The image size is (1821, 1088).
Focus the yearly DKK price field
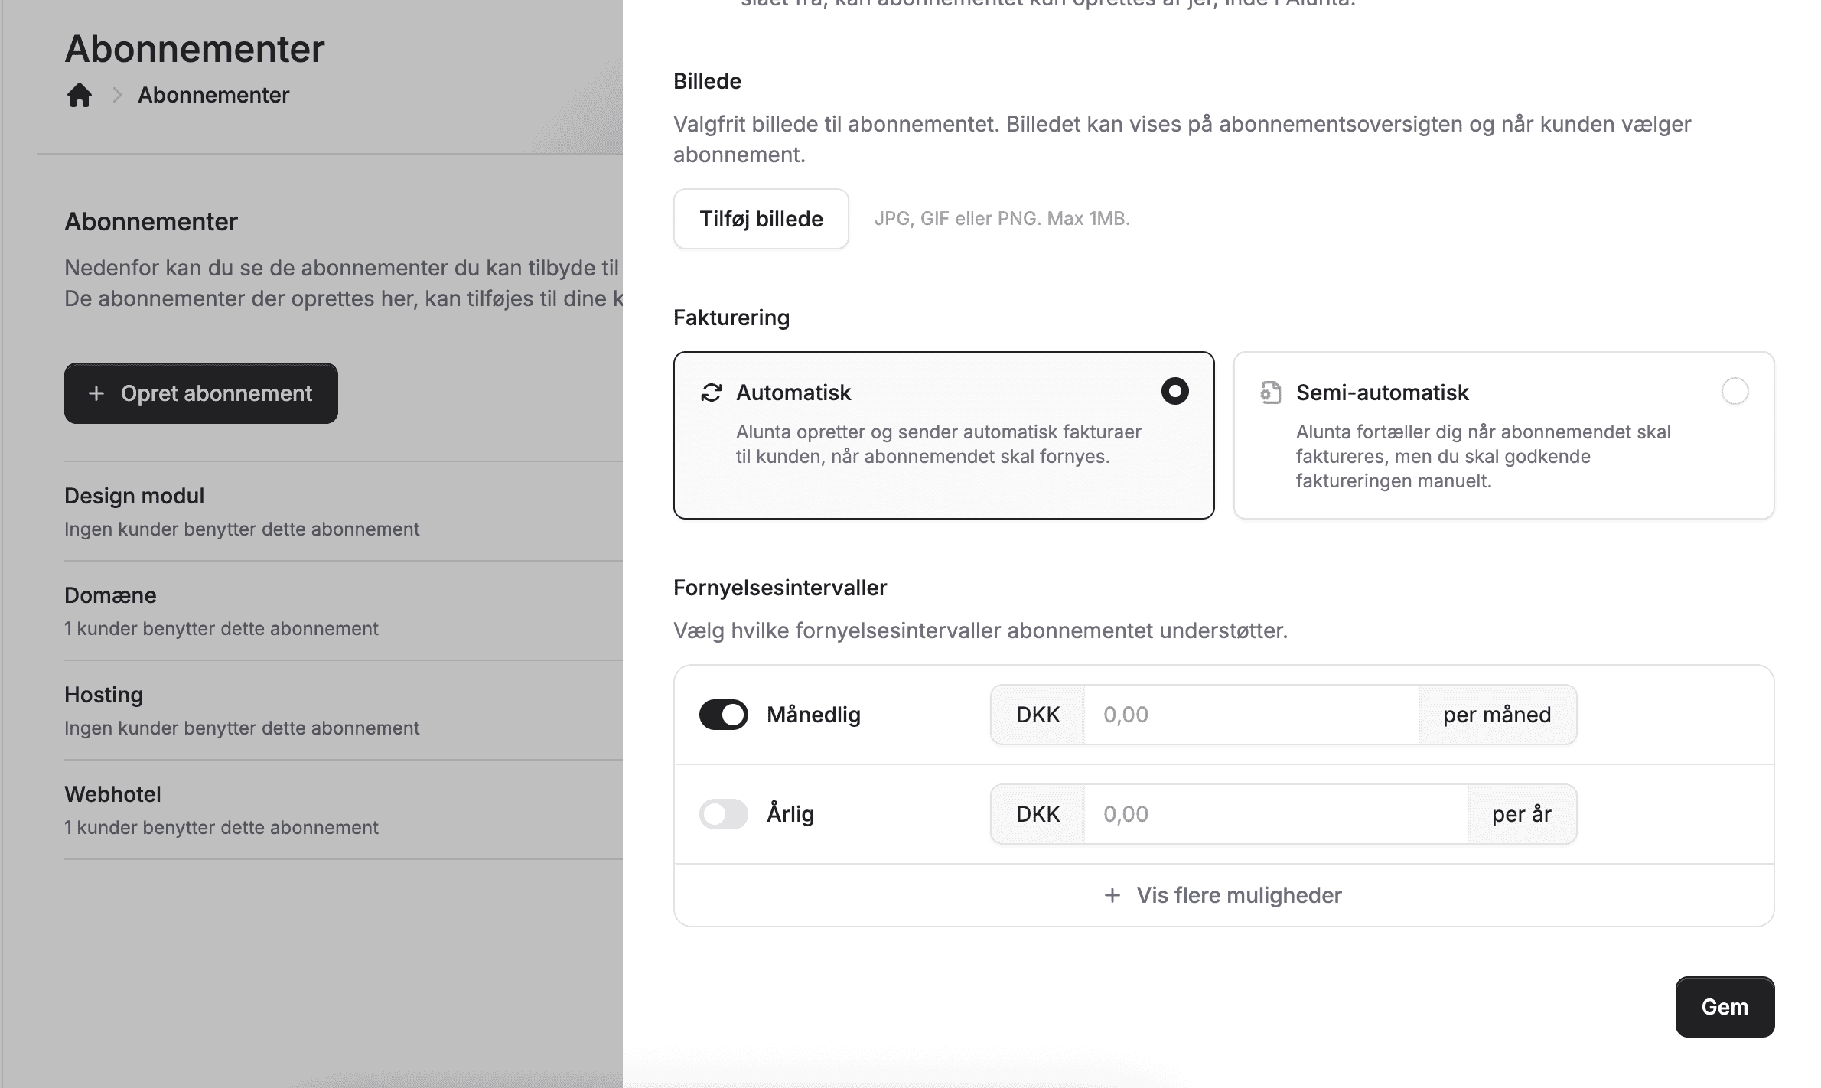tap(1275, 814)
